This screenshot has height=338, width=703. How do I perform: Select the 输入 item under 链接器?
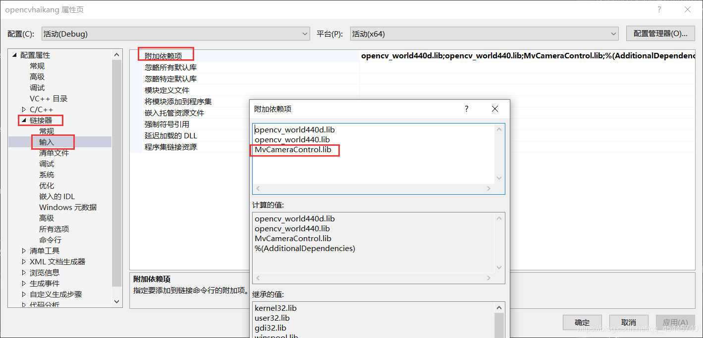click(x=47, y=142)
